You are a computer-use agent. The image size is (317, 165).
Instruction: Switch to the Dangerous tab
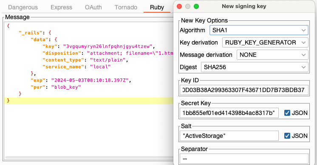click(x=23, y=7)
